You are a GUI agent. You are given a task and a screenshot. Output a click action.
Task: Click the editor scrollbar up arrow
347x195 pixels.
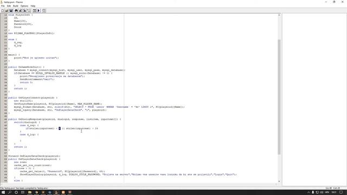[279, 15]
